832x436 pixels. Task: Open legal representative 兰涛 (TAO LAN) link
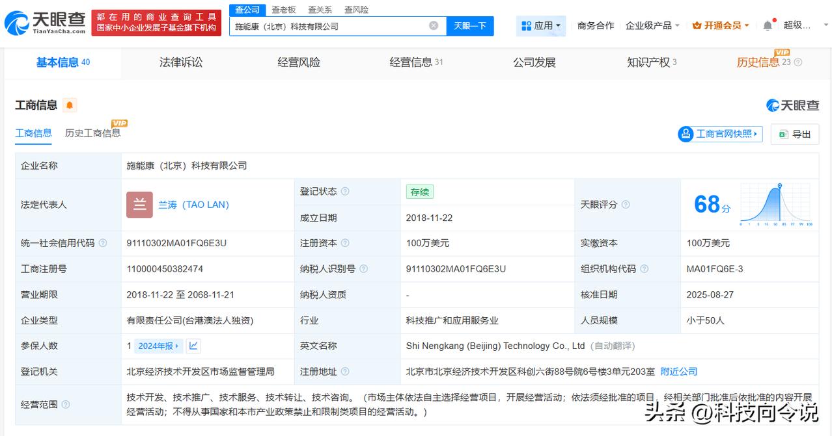(194, 205)
